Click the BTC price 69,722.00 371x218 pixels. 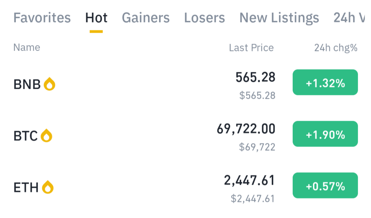(246, 129)
